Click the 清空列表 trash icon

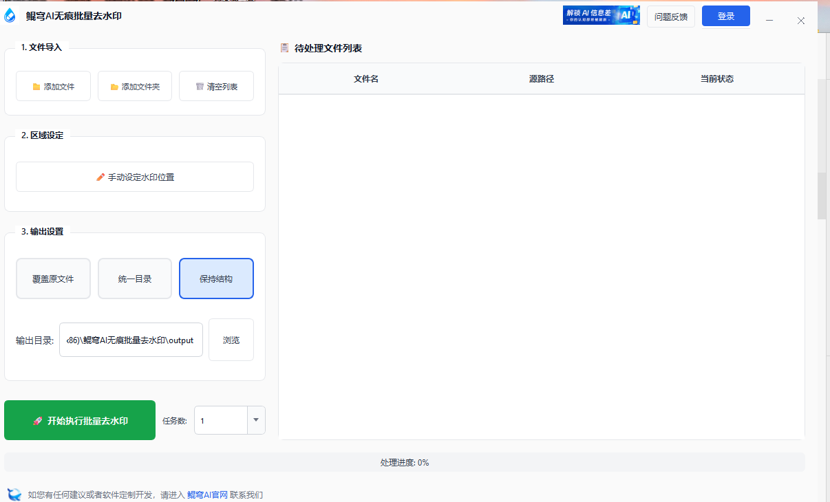200,85
